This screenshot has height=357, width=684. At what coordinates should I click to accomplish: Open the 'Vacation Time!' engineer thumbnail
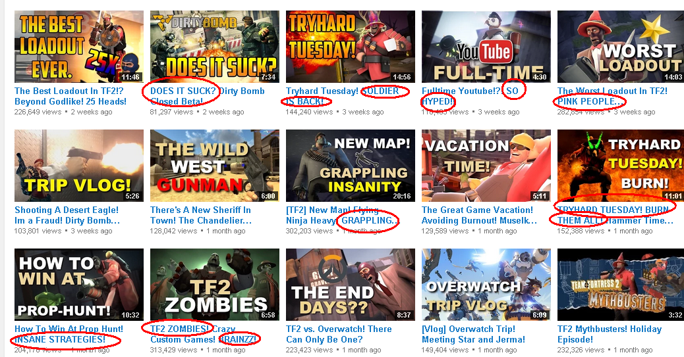tap(486, 166)
